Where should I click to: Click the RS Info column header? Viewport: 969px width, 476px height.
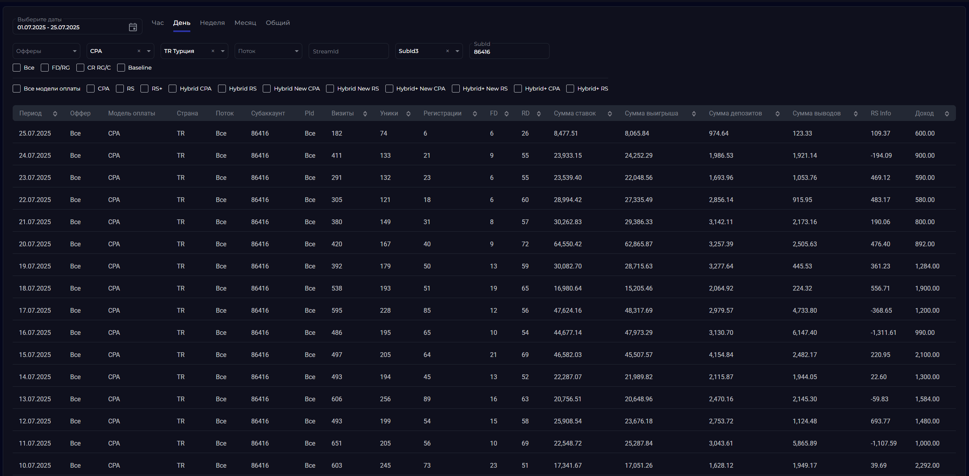click(x=881, y=113)
